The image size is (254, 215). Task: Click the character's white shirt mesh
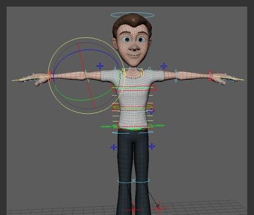click(133, 97)
